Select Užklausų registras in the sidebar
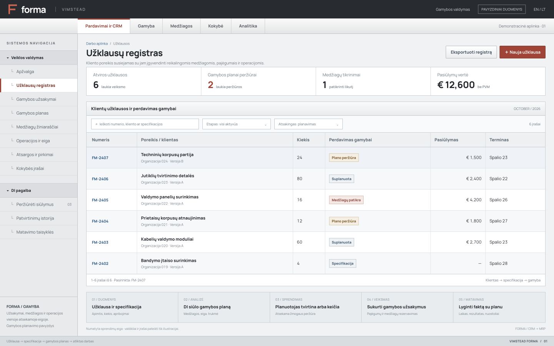This screenshot has height=346, width=554. click(38, 85)
